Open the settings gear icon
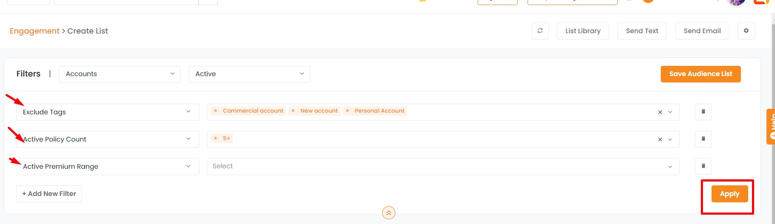Viewport: 775px width, 224px height. coord(746,31)
